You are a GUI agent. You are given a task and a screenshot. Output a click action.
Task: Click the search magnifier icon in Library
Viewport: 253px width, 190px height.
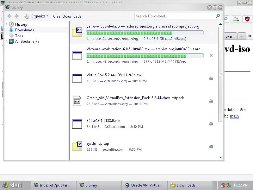pos(218,16)
